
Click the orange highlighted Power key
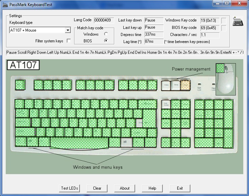[185, 85]
